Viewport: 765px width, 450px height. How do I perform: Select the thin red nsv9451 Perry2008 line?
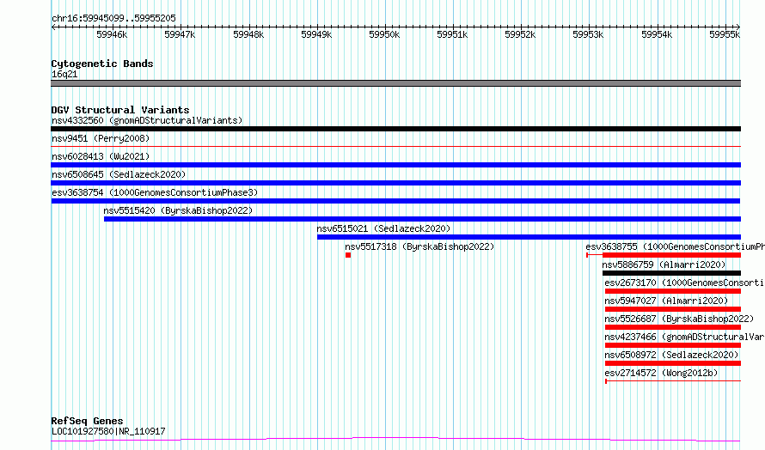click(x=395, y=146)
